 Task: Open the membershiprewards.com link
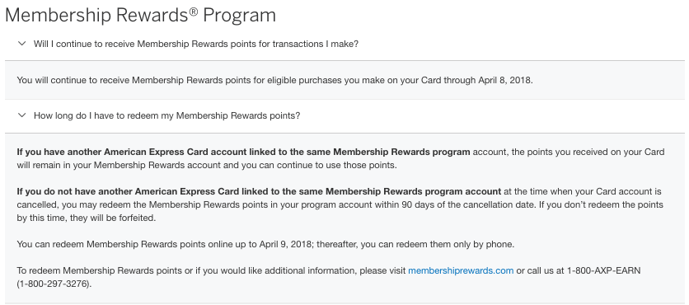[x=461, y=270]
